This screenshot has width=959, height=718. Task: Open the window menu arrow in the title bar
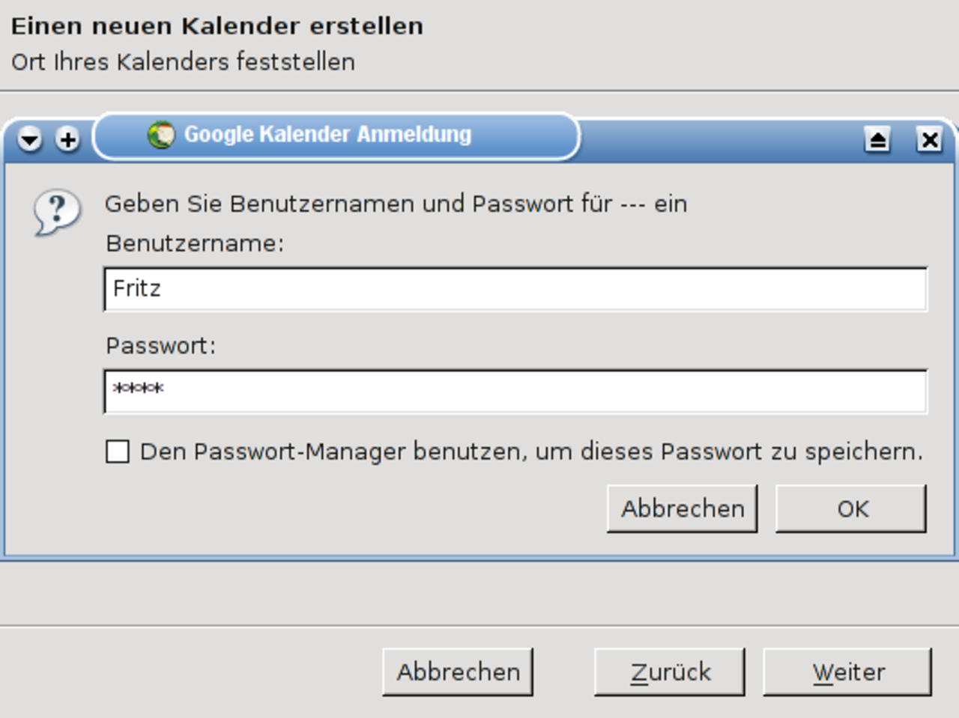pyautogui.click(x=30, y=139)
